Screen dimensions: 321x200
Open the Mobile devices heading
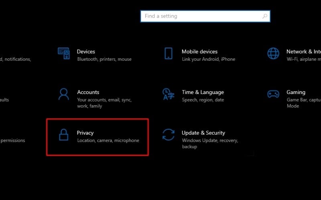(199, 52)
